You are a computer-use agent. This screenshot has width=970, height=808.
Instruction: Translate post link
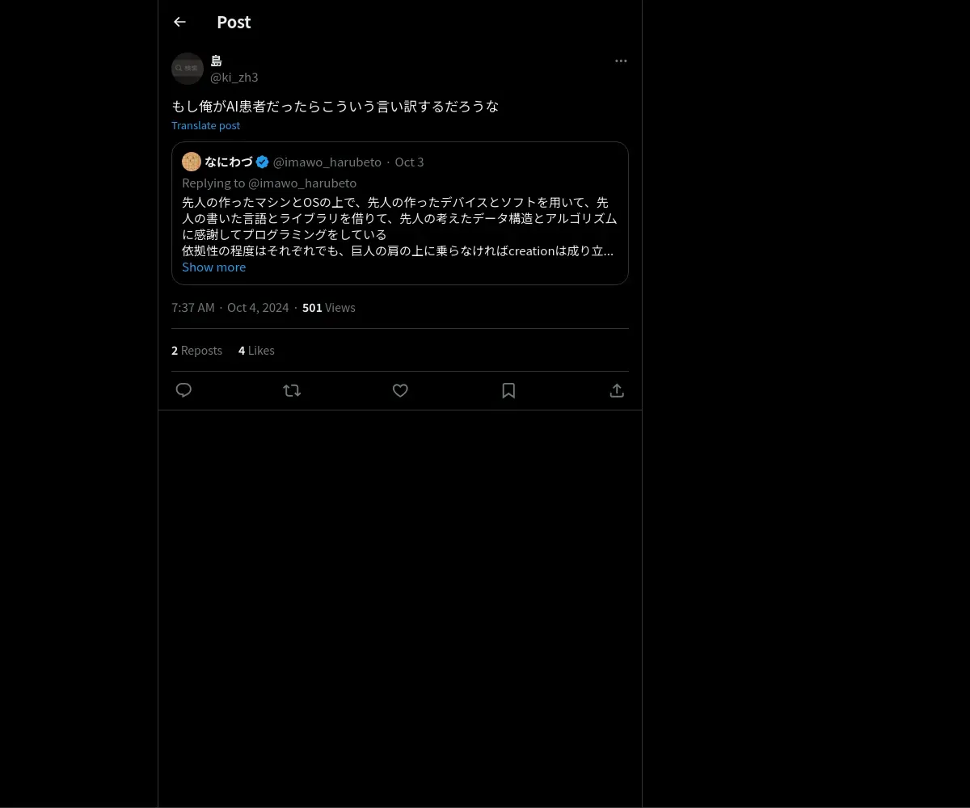[x=205, y=125]
